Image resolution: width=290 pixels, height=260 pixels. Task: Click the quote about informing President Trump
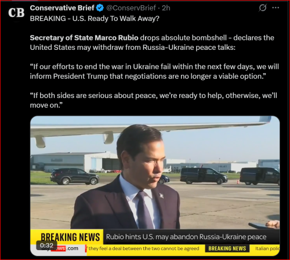[154, 71]
